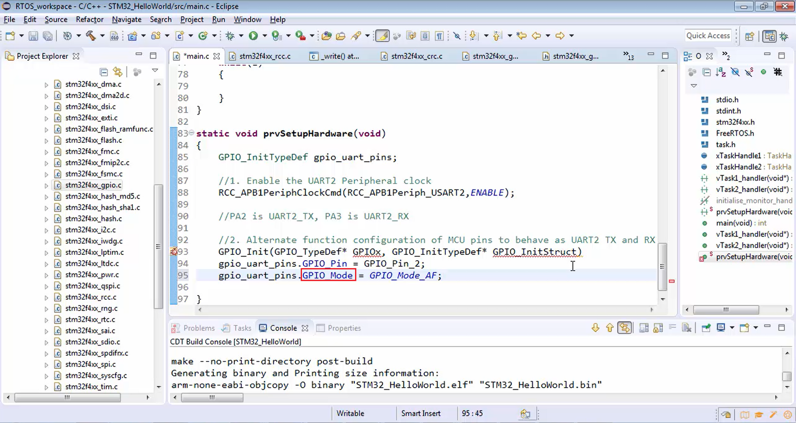Click the Clear Console icon

687,328
